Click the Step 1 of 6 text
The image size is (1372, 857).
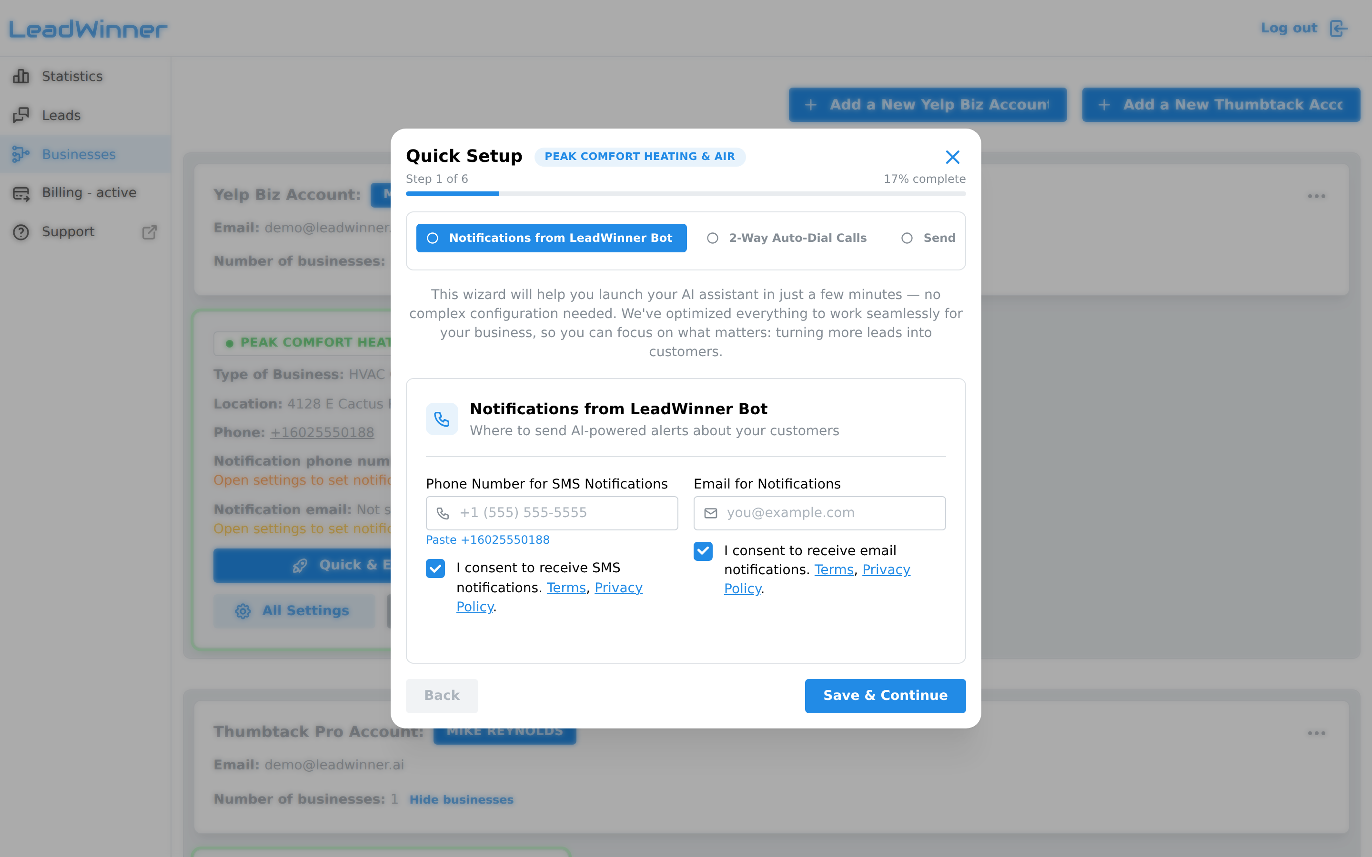coord(436,179)
